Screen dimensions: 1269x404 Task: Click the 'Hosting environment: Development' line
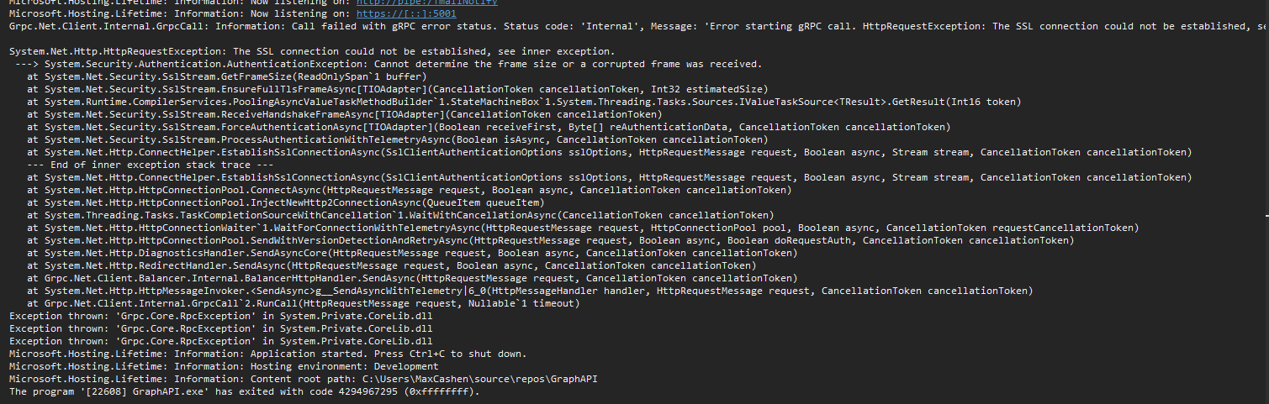pos(224,366)
